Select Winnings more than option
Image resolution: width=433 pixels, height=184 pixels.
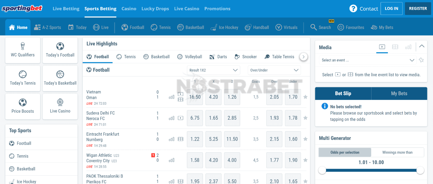397,152
